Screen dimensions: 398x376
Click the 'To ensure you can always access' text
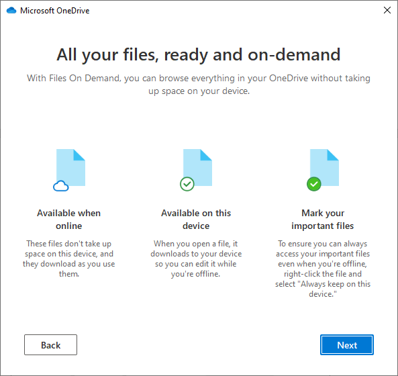click(323, 269)
